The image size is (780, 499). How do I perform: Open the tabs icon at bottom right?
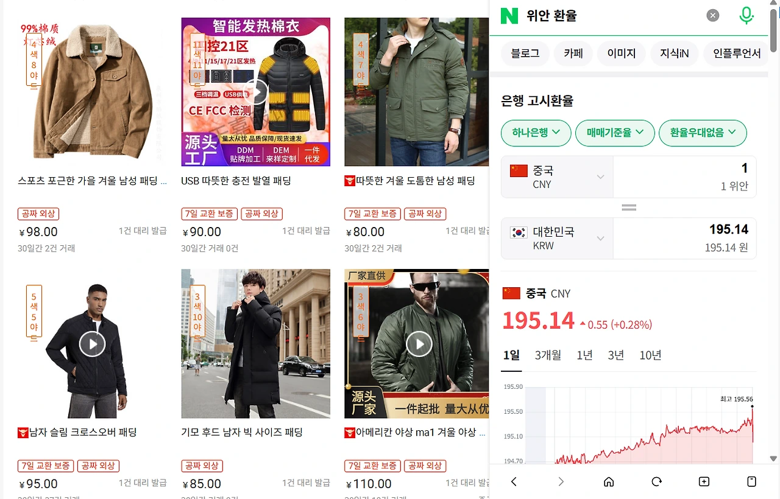[x=751, y=481]
